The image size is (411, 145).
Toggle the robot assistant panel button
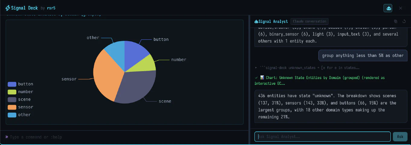388,8
